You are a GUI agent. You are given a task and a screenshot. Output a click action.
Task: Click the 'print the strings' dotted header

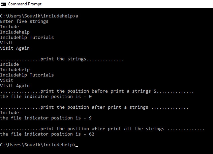[62, 59]
